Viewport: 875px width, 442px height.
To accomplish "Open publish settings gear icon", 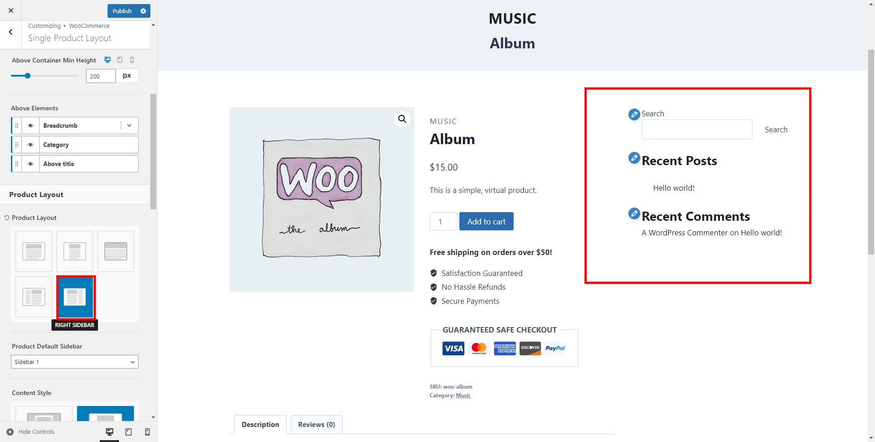I will pos(143,11).
